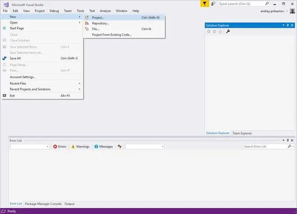Pin the Solution Explorer panel
Screen dimensions: 297x214
(288, 25)
